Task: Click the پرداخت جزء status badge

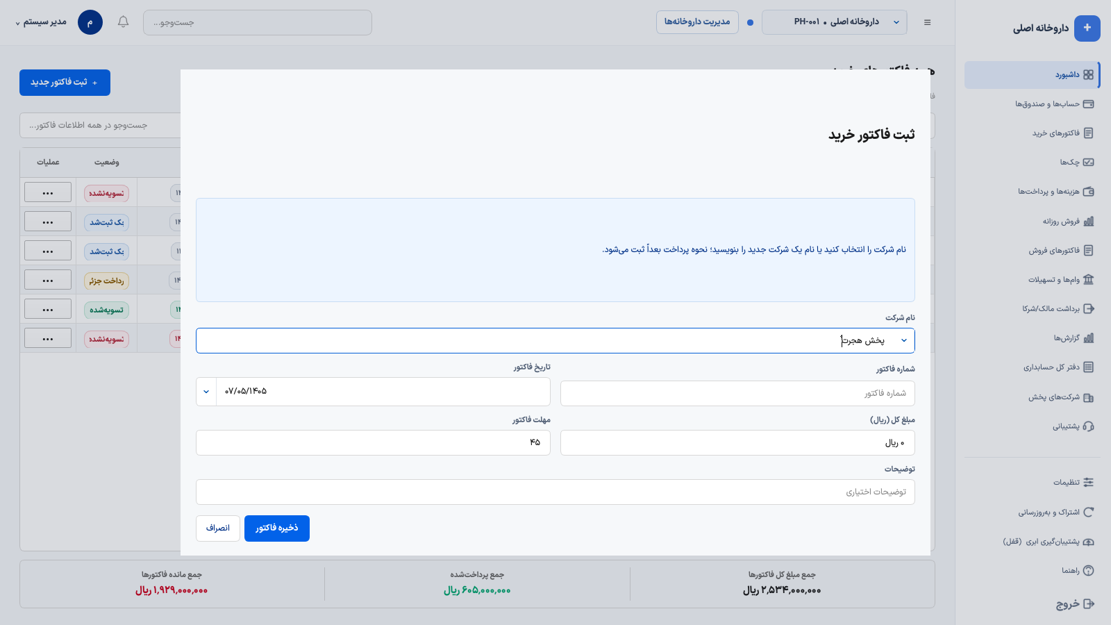Action: coord(106,281)
